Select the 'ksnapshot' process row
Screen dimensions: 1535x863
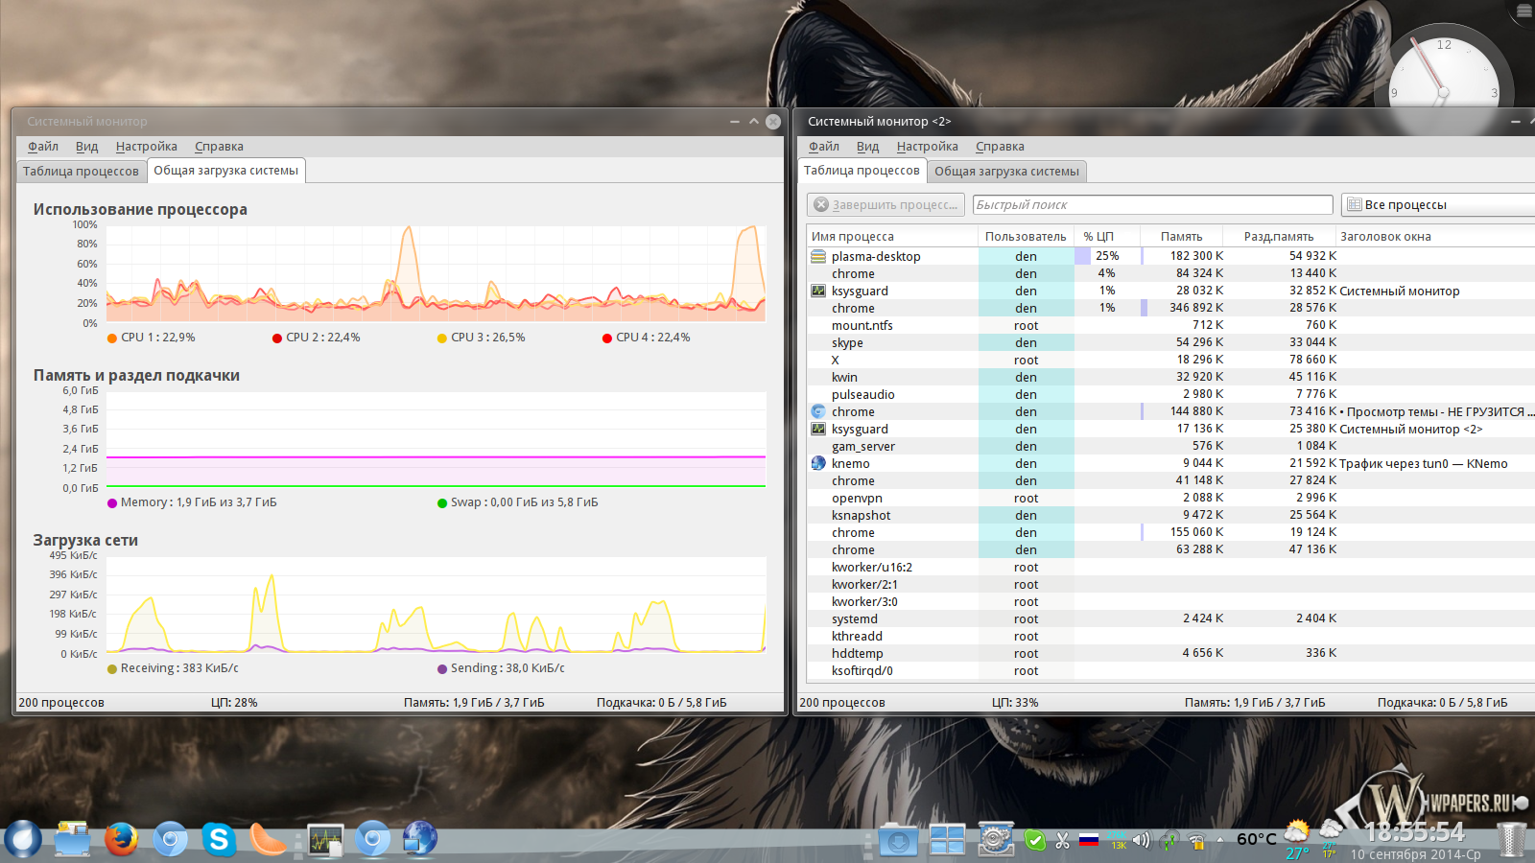pos(1171,515)
